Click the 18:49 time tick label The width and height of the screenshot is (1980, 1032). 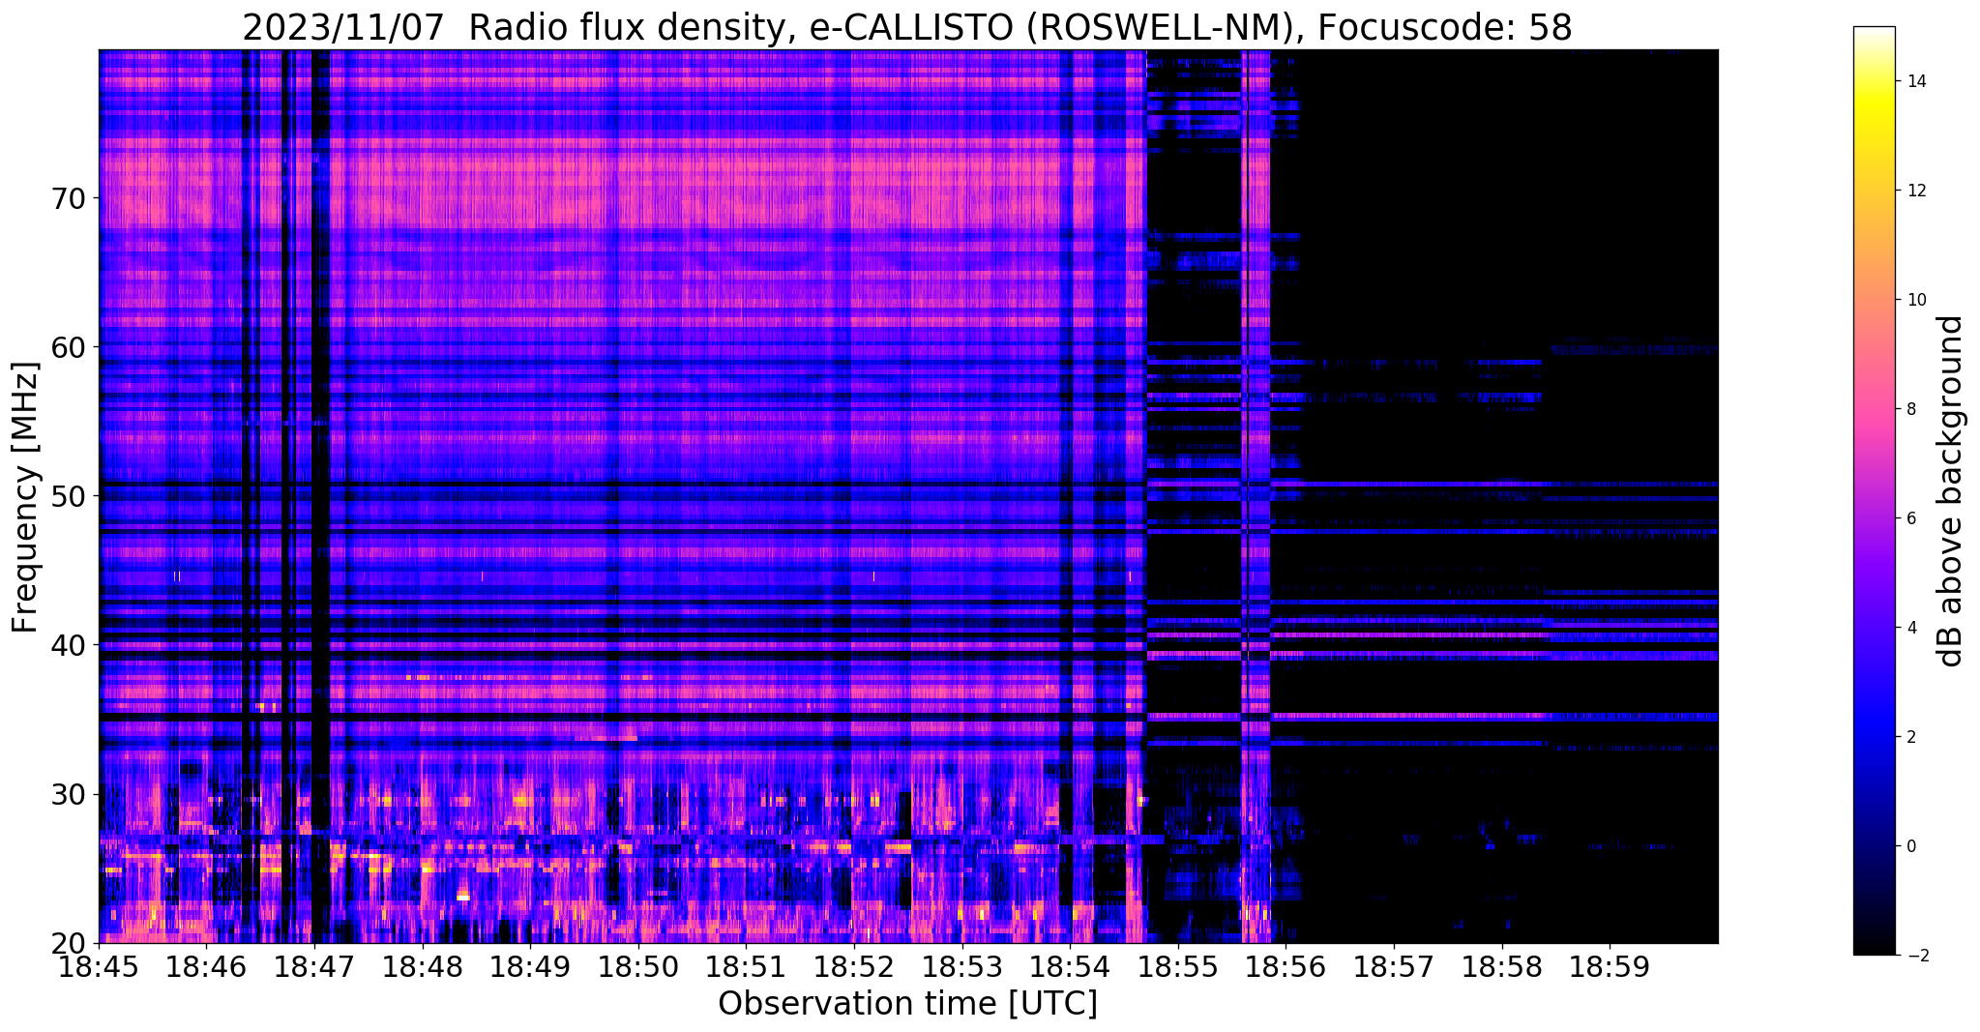click(x=530, y=965)
